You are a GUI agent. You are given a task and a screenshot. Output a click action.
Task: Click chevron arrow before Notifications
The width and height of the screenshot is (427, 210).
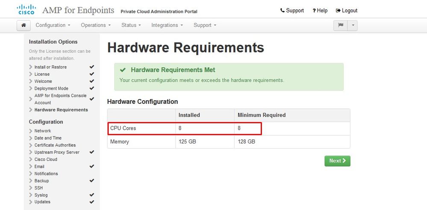tap(30, 174)
